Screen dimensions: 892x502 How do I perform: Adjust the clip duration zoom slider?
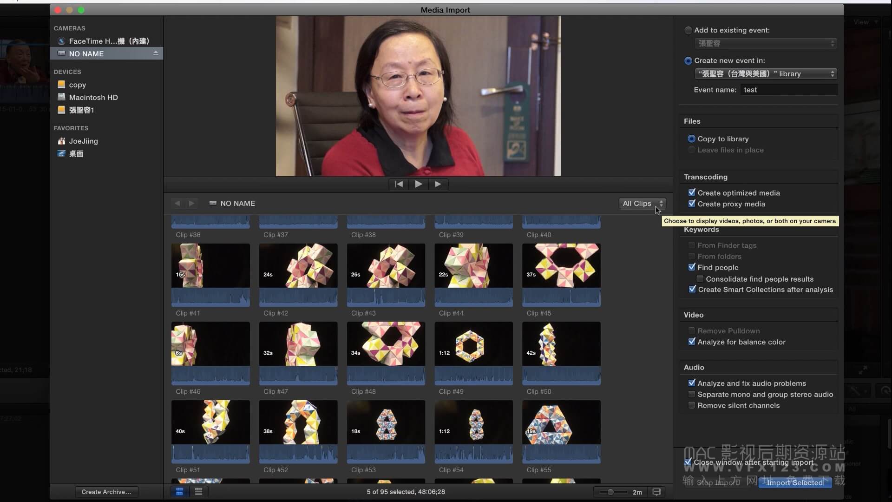(610, 492)
